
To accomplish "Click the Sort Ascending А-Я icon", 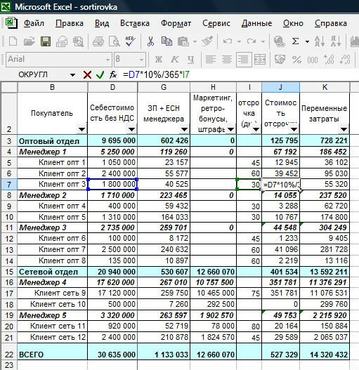I will tap(320, 41).
